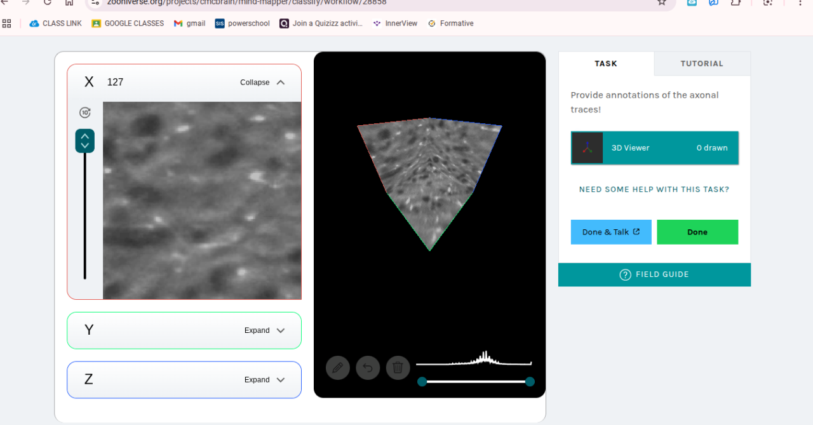Open the InnerView bookmark
The height and width of the screenshot is (425, 813).
pyautogui.click(x=395, y=24)
